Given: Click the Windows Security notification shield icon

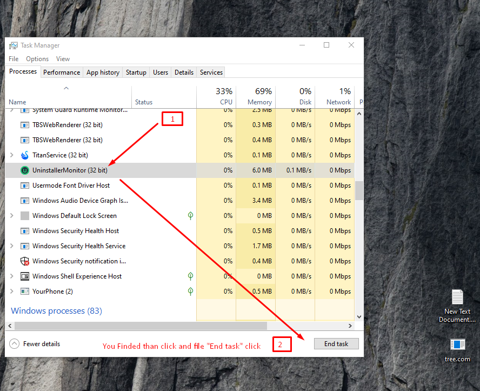Looking at the screenshot, I should tap(25, 261).
